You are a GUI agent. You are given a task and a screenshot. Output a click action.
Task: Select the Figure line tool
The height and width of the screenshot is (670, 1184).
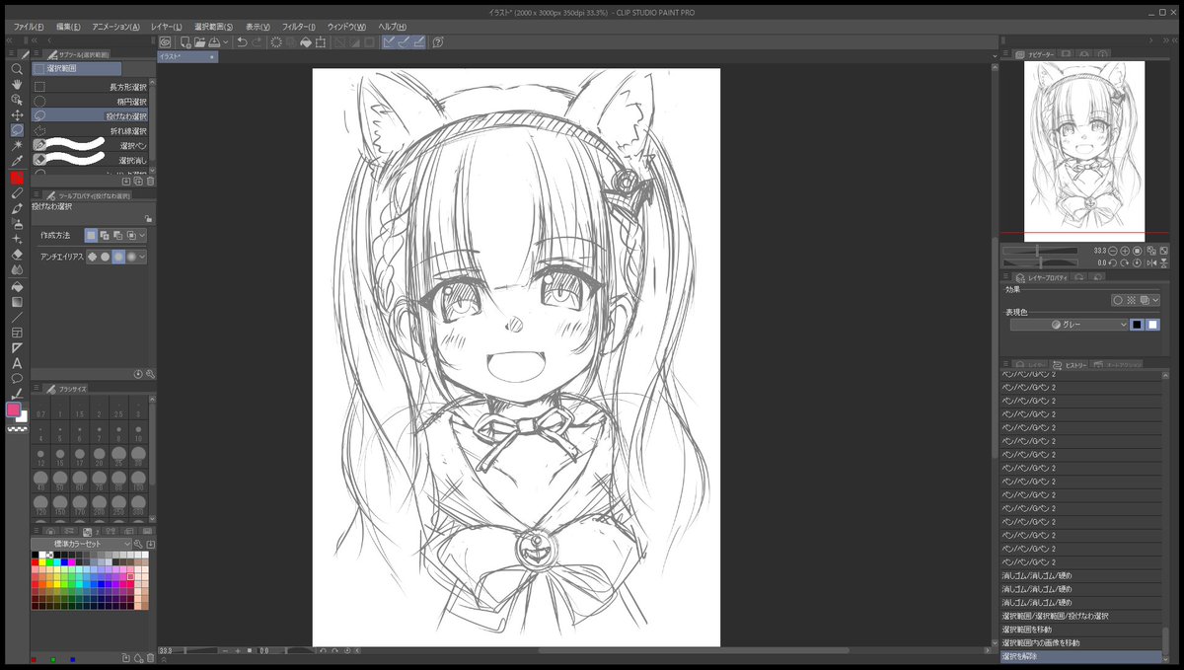click(17, 318)
